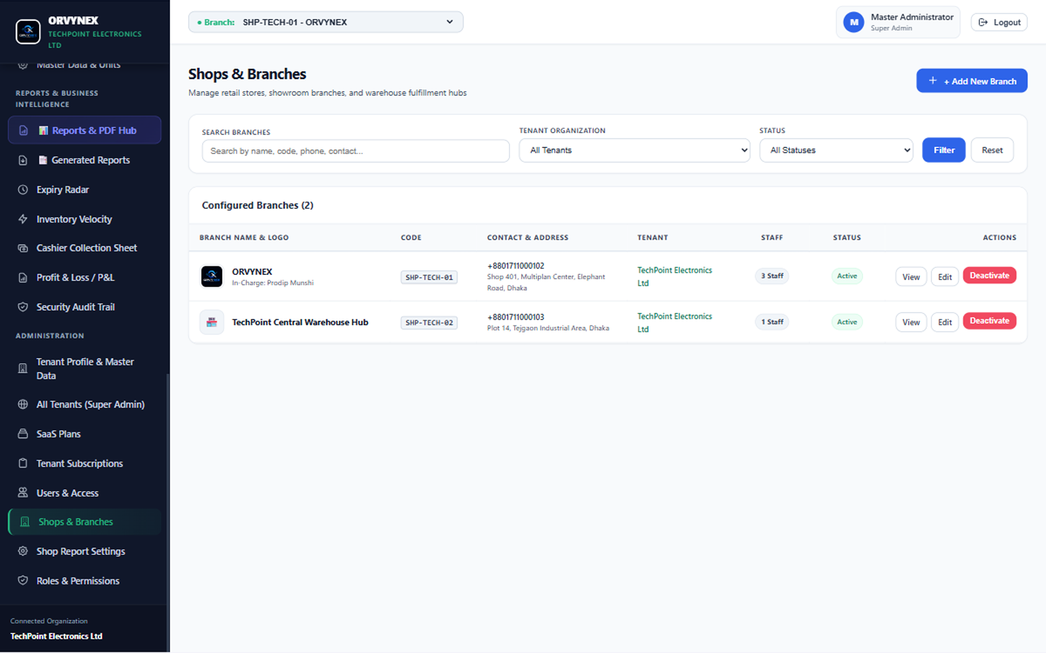Open All Tenants (Super Admin)
This screenshot has height=653, width=1046.
tap(84, 404)
